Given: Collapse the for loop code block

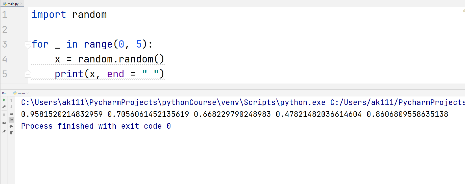Looking at the screenshot, I should [28, 45].
